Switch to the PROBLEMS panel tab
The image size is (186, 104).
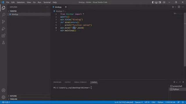(x=57, y=82)
